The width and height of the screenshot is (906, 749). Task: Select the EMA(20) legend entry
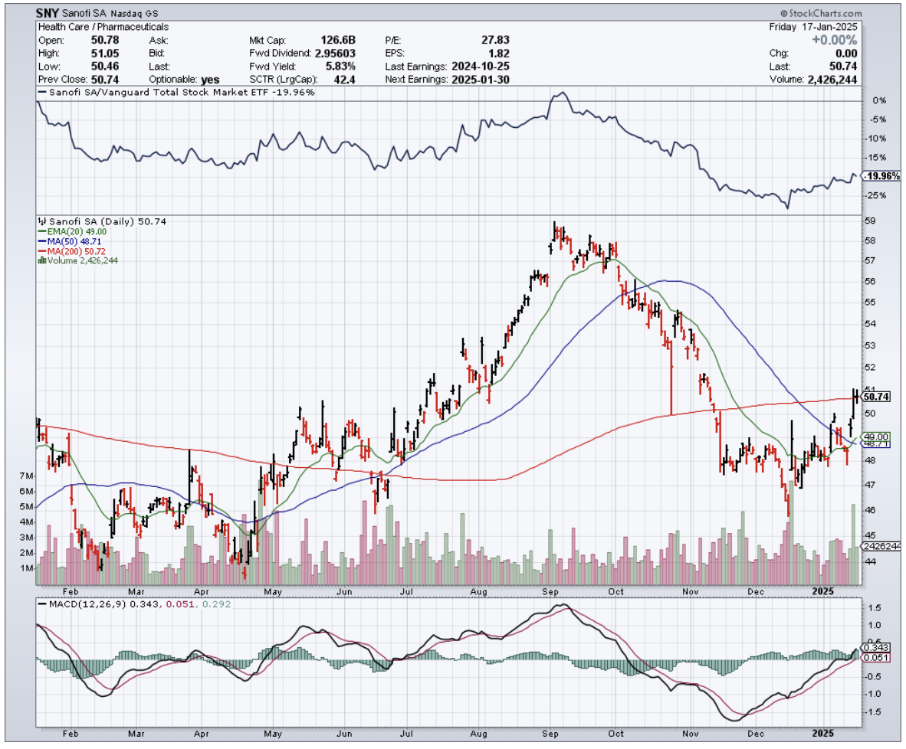click(x=71, y=231)
